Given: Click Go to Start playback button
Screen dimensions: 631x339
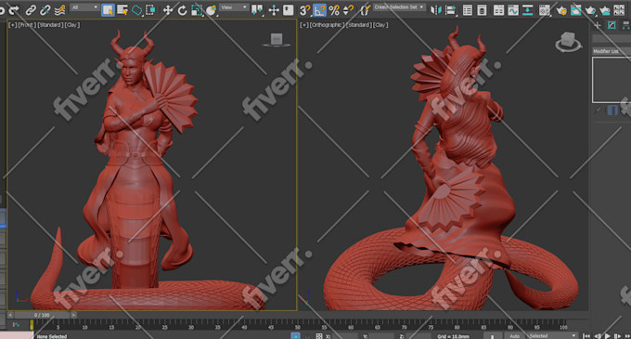Looking at the screenshot, I should tap(586, 336).
